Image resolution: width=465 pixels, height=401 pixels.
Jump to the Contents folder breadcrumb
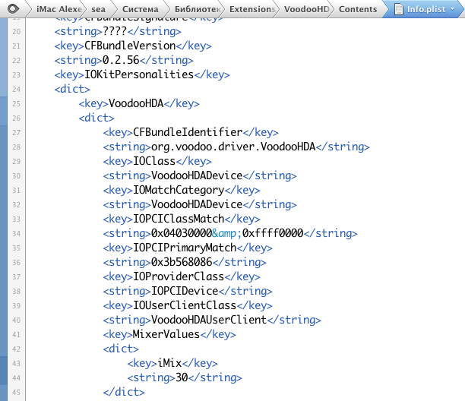(357, 9)
